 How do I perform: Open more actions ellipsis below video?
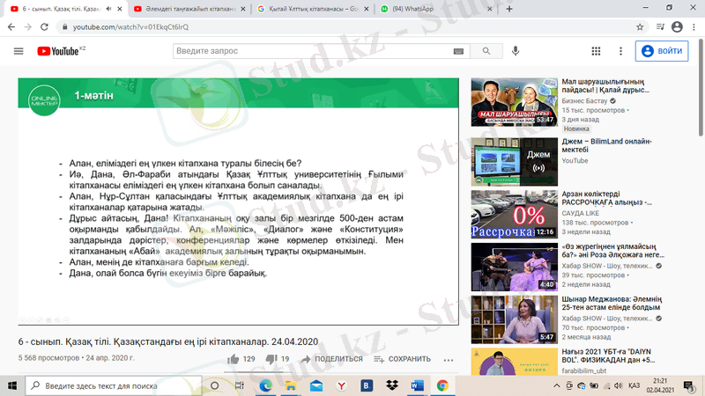tap(449, 359)
